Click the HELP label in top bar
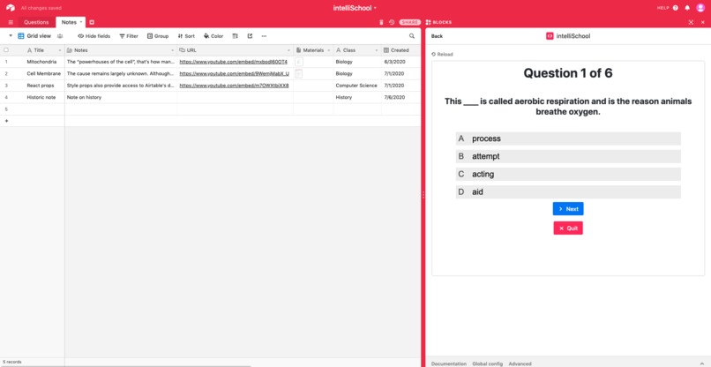Viewport: 711px width, 367px height. [663, 8]
